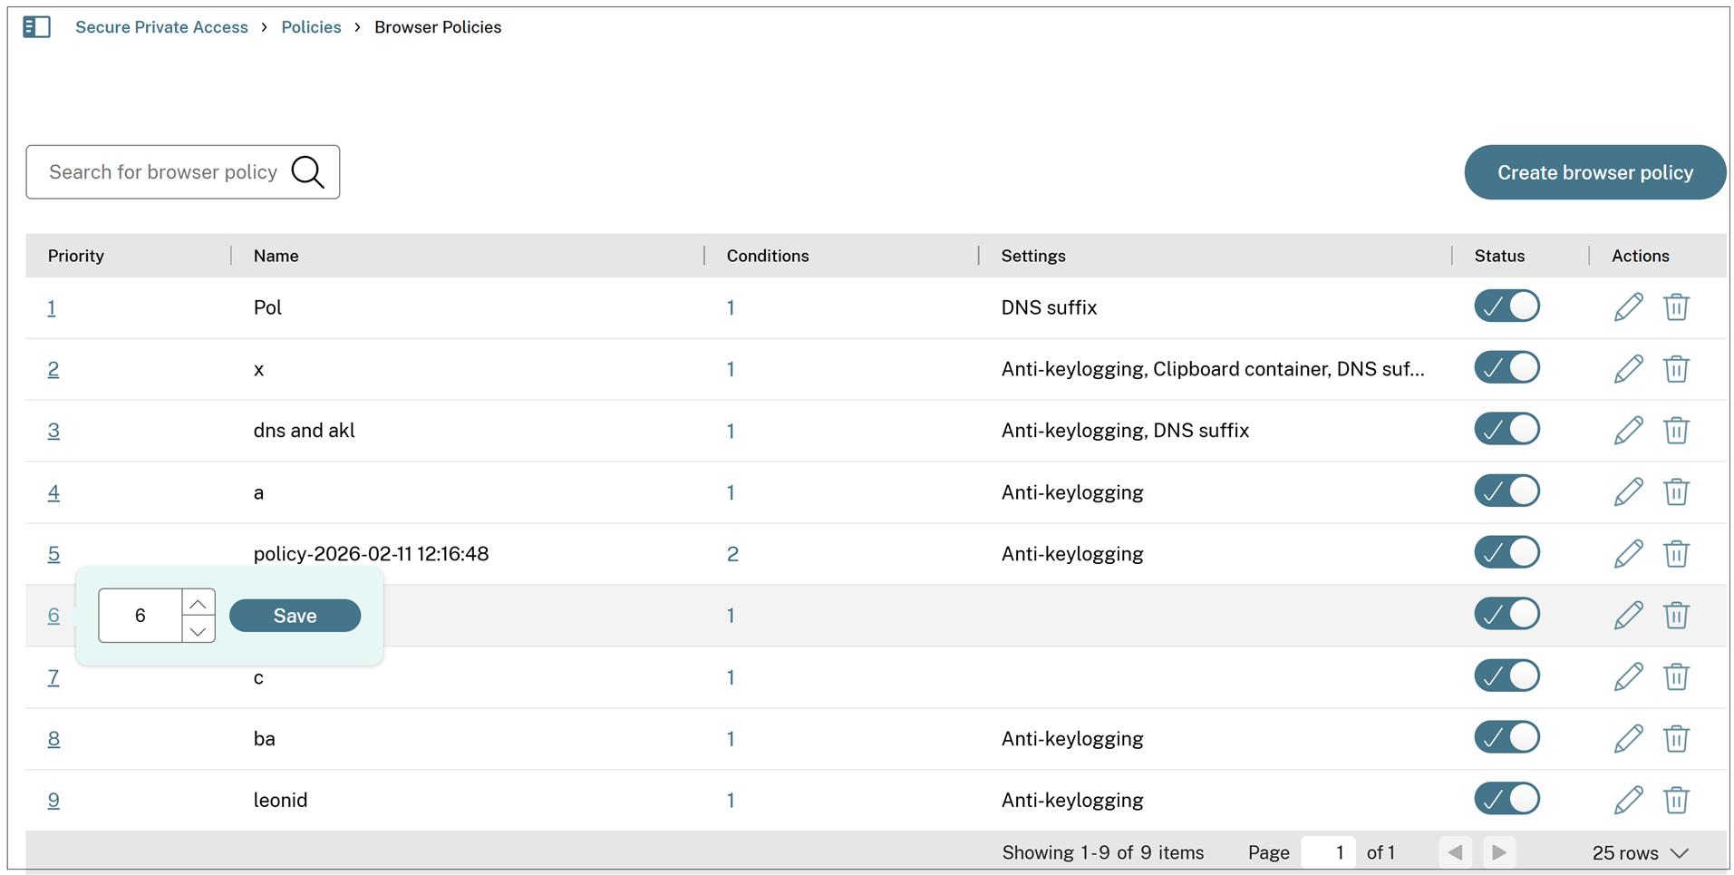
Task: Click the priority number input showing 6
Action: point(140,616)
